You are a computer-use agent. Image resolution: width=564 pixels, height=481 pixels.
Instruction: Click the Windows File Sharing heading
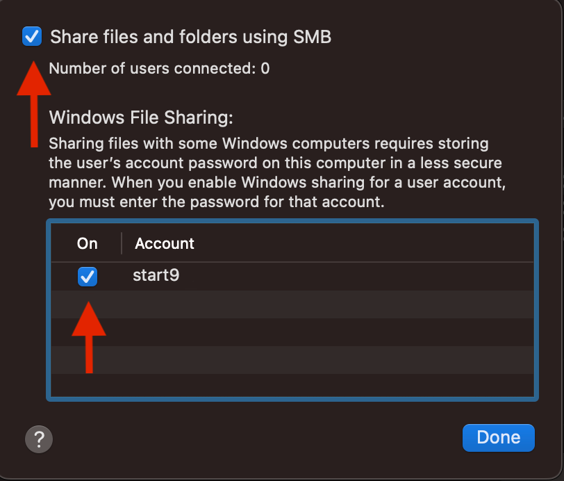click(x=141, y=117)
